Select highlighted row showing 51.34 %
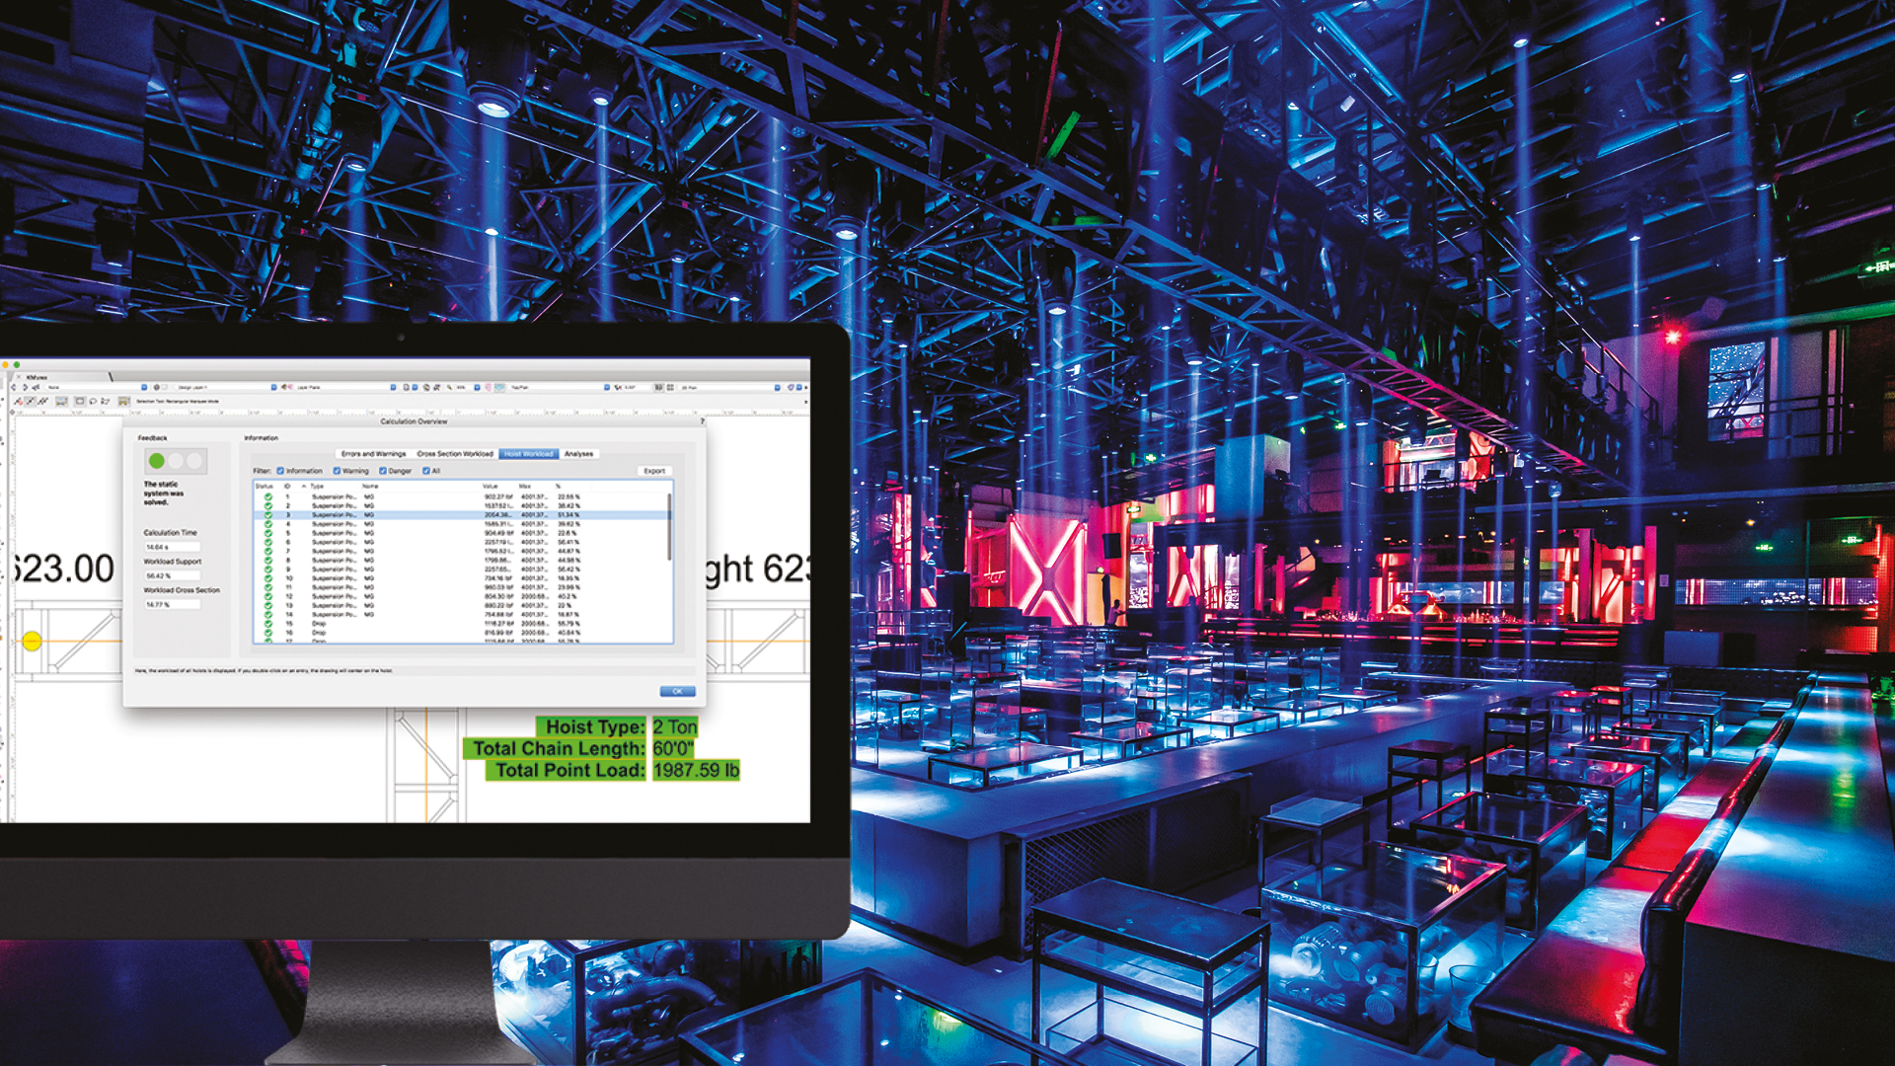 click(x=461, y=515)
